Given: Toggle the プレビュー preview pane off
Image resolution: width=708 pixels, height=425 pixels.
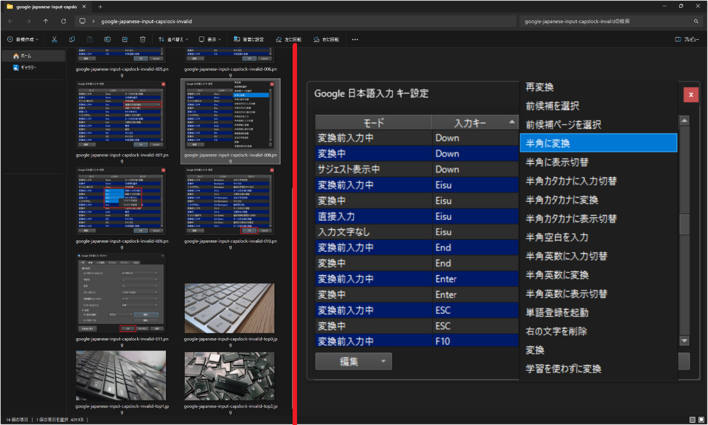Looking at the screenshot, I should (686, 39).
